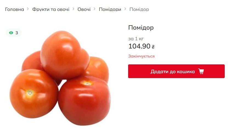Screen dimensions: 228x137
Task: Navigate to Помідори breadcrumb category
Action: click(x=110, y=9)
